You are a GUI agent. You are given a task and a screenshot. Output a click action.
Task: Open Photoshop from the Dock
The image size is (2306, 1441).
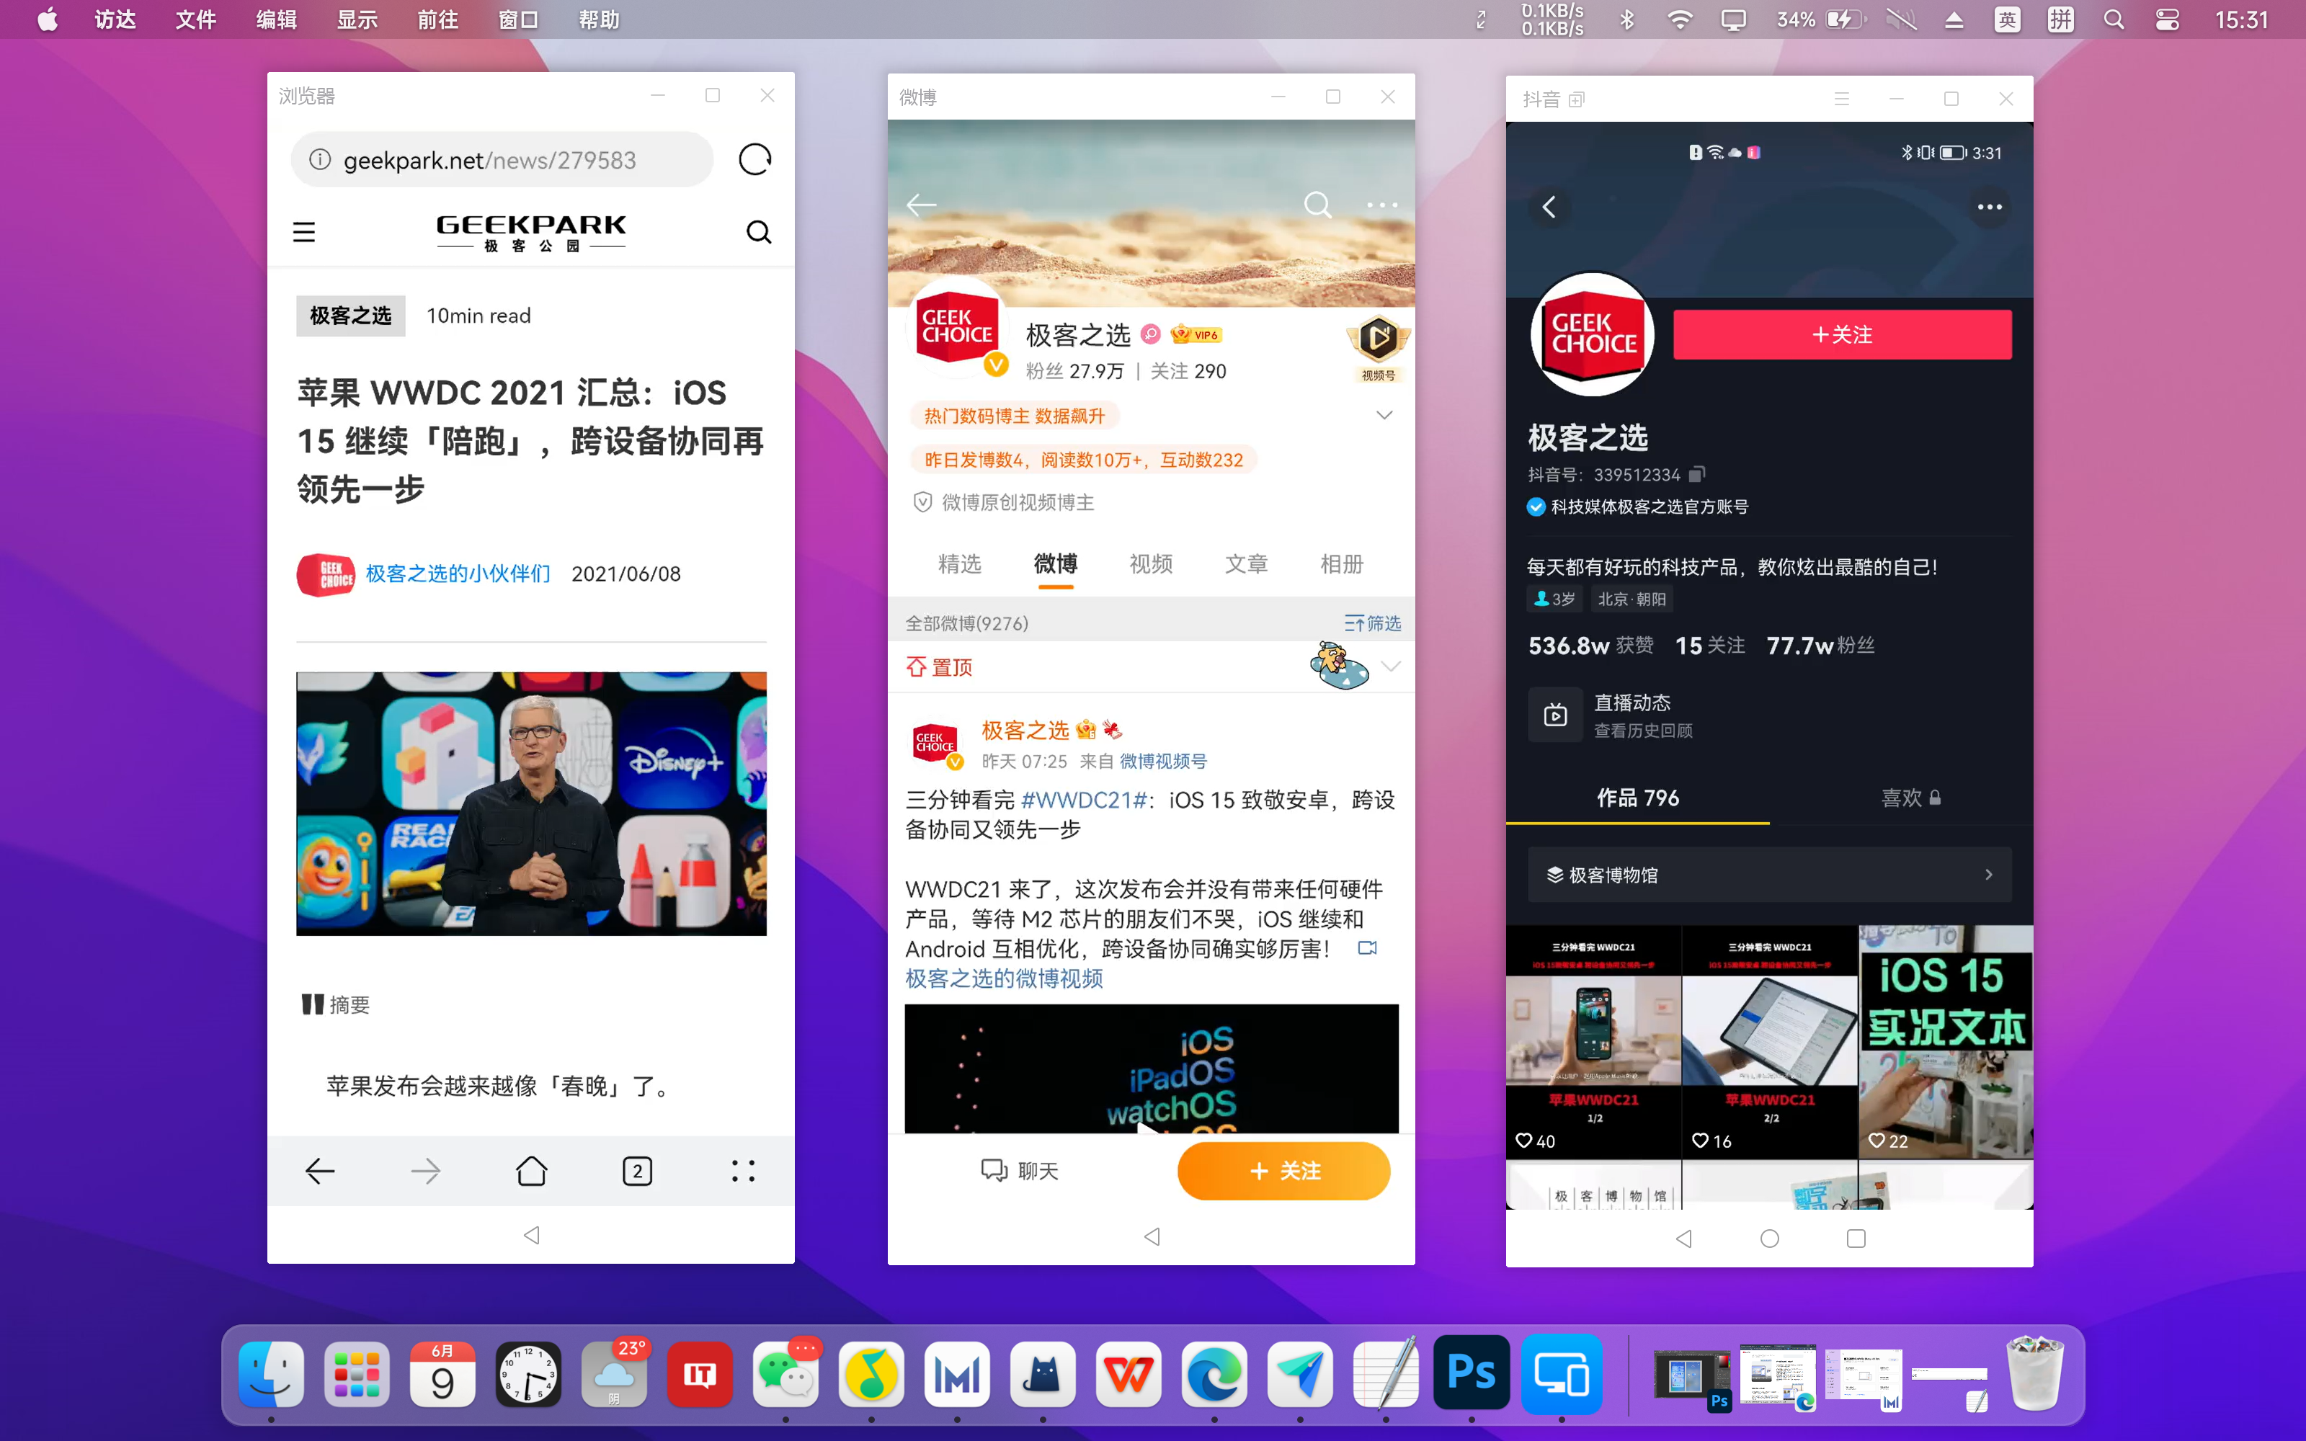1472,1373
